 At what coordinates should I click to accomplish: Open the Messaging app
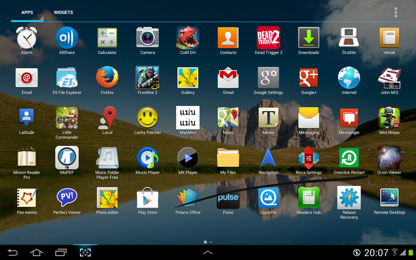click(x=309, y=118)
